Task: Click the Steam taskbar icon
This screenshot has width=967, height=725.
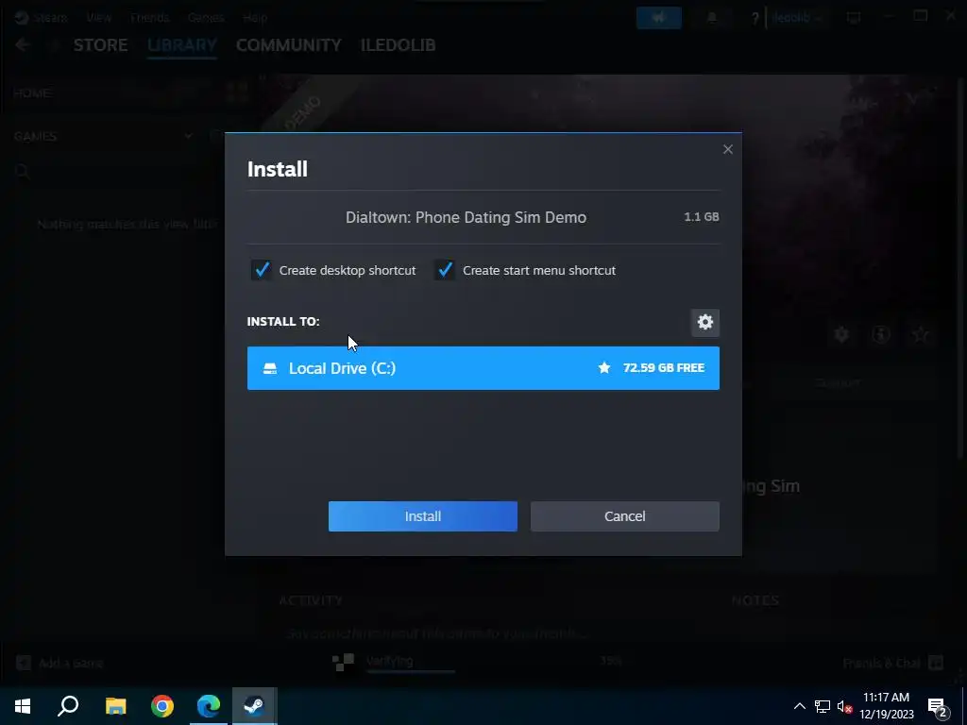Action: click(x=254, y=706)
